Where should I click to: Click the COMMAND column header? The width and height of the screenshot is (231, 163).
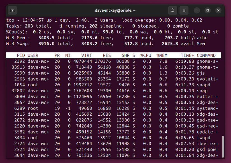(207, 55)
